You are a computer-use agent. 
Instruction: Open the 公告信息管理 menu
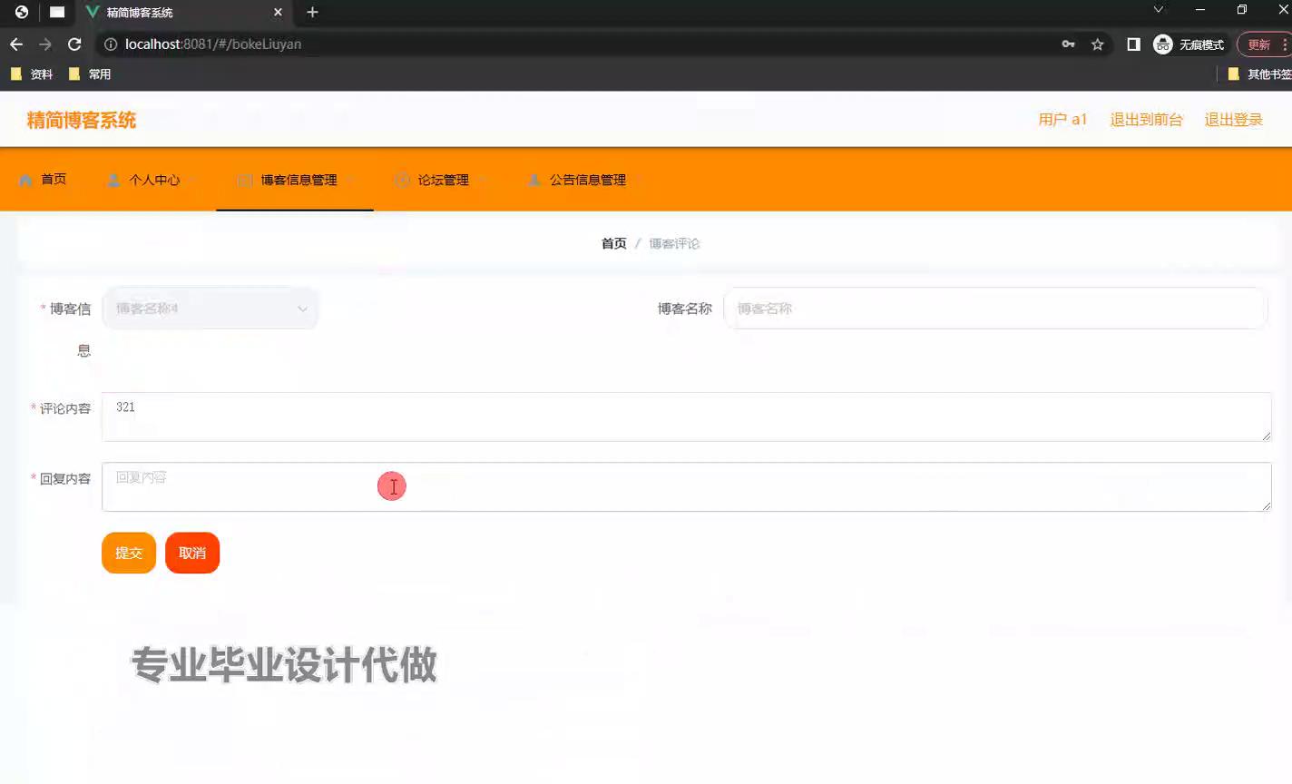point(586,180)
